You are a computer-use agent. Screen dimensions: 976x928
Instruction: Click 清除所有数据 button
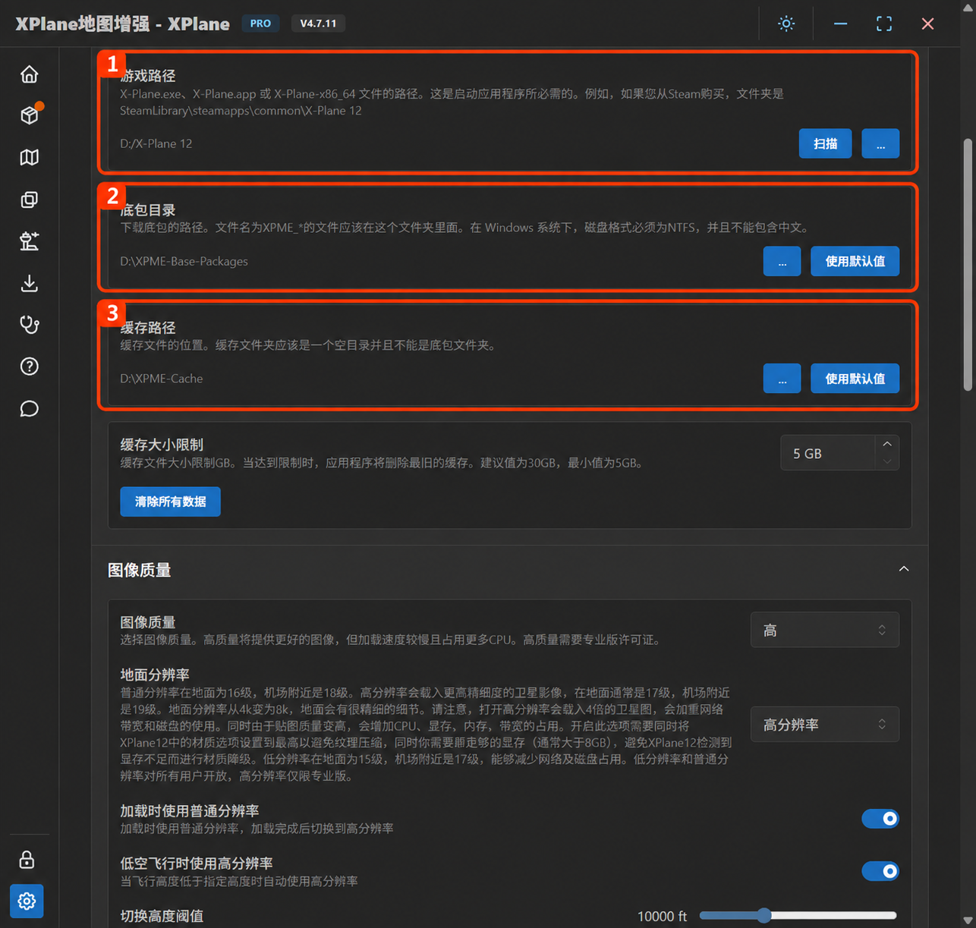170,502
